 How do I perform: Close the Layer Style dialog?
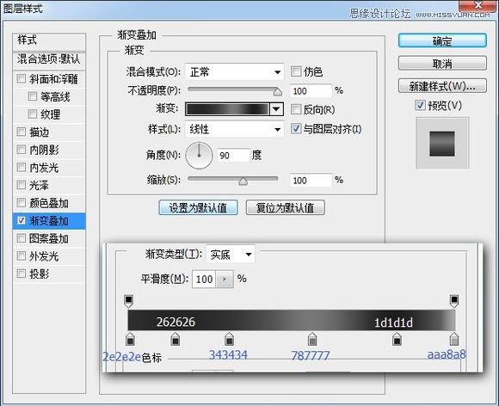point(478,5)
